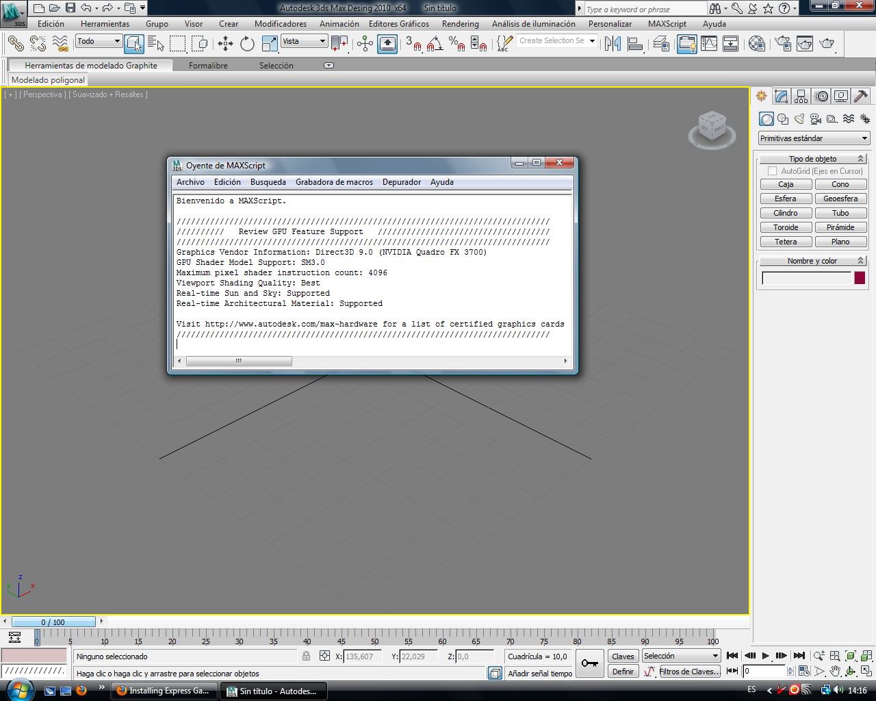Open the Curve Editor icon

point(709,44)
